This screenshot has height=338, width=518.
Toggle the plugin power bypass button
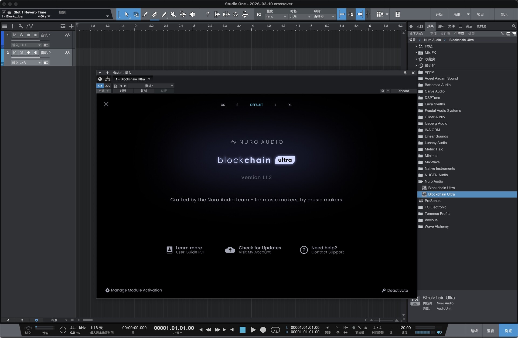100,86
